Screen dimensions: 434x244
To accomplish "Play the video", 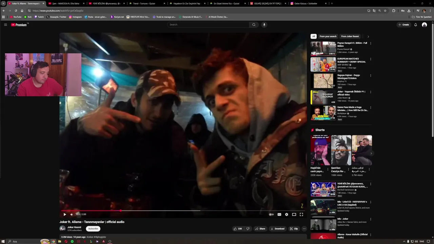I will [65, 215].
